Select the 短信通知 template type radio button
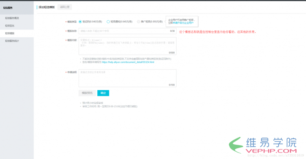Screen dimensions: 306x159 pyautogui.click(x=108, y=22)
